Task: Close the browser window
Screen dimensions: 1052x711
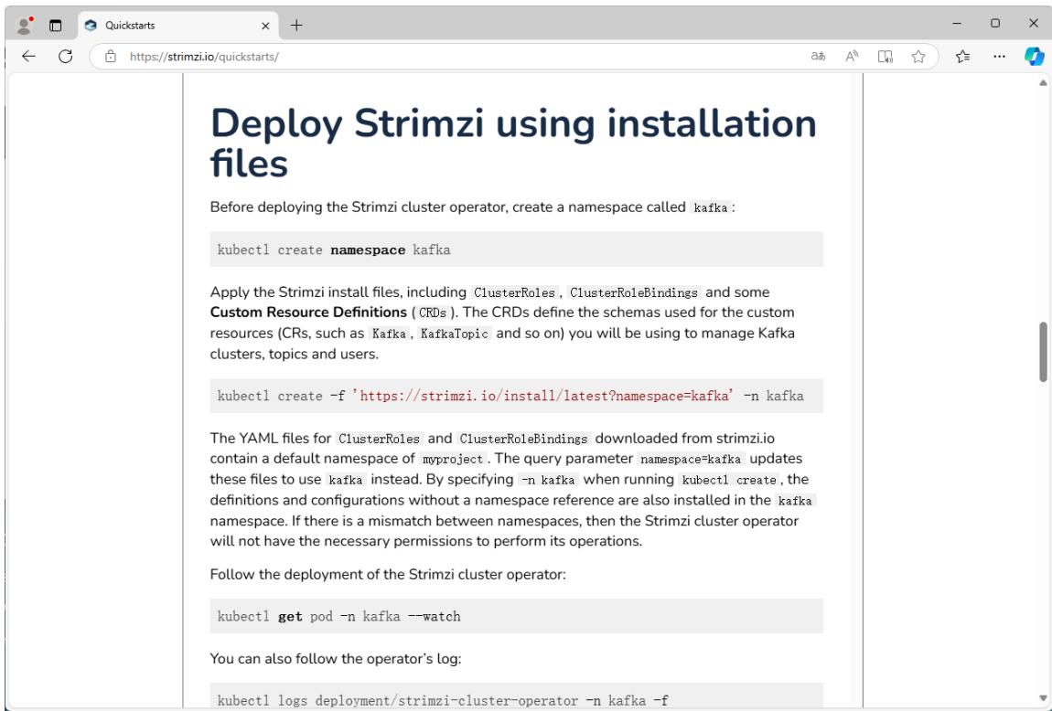Action: coord(1033,24)
